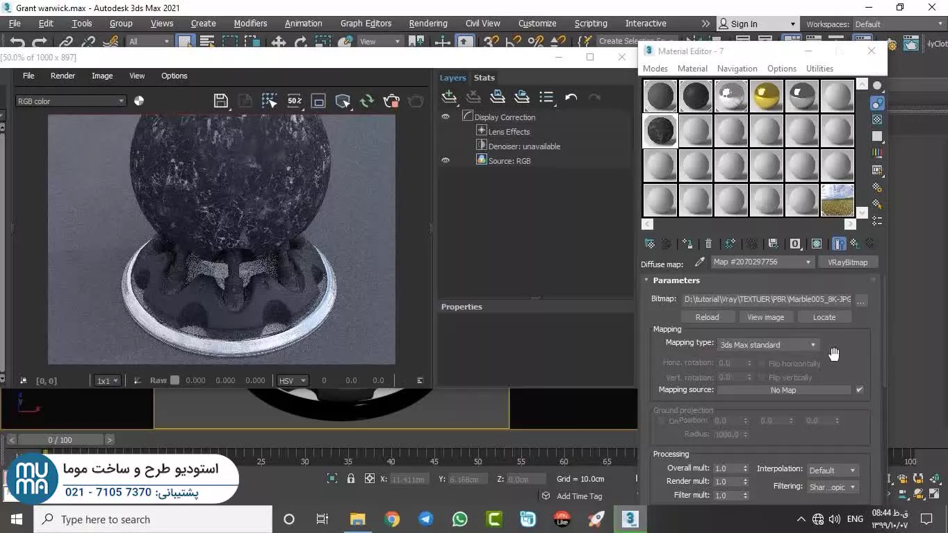Show shaded material in viewport icon

[817, 244]
